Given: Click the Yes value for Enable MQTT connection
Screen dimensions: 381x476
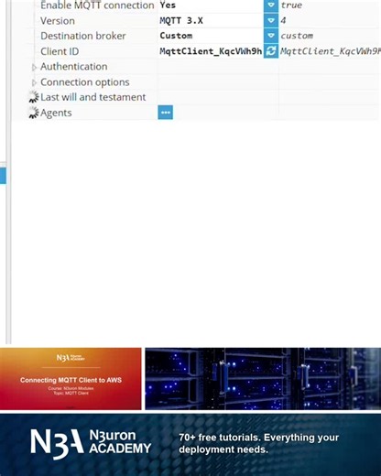Looking at the screenshot, I should (x=168, y=5).
